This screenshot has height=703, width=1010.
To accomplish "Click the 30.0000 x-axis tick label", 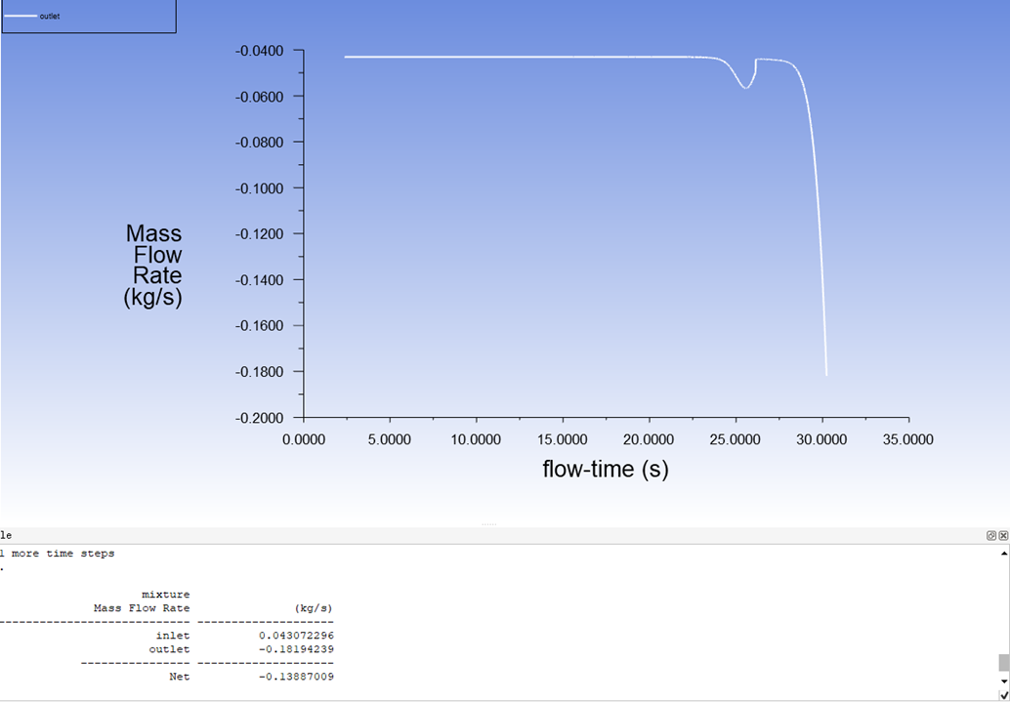I will [x=821, y=440].
